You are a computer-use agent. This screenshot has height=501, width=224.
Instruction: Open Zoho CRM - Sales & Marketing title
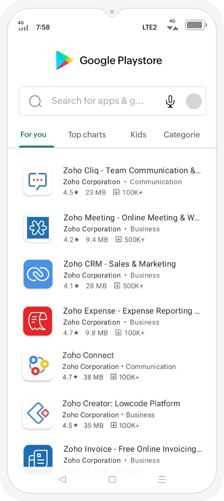pos(119,264)
